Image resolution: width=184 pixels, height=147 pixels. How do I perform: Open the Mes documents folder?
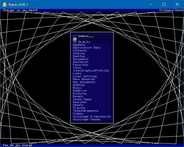pyautogui.click(x=84, y=82)
